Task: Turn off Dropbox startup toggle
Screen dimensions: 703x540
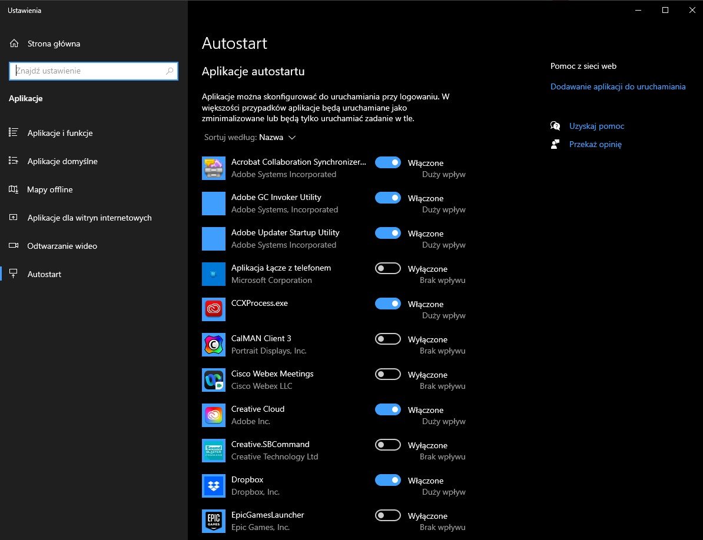Action: coord(387,480)
